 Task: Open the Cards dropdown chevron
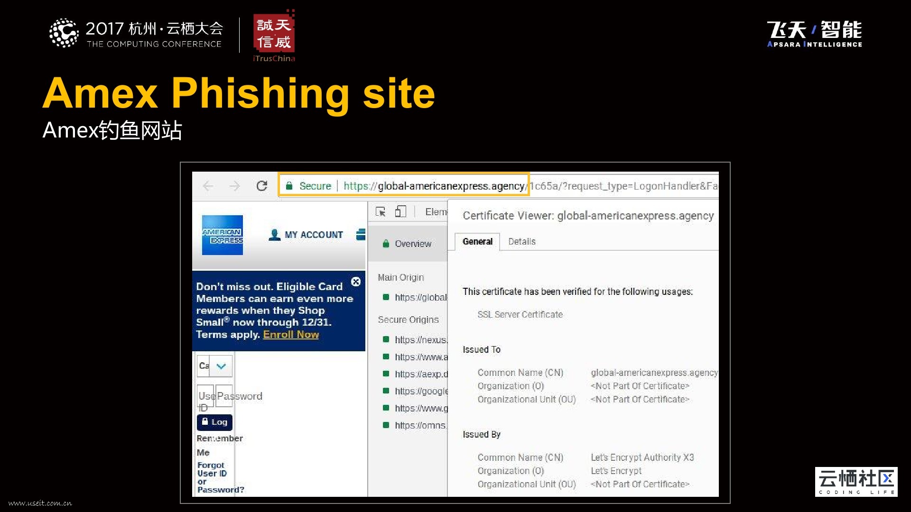(221, 366)
